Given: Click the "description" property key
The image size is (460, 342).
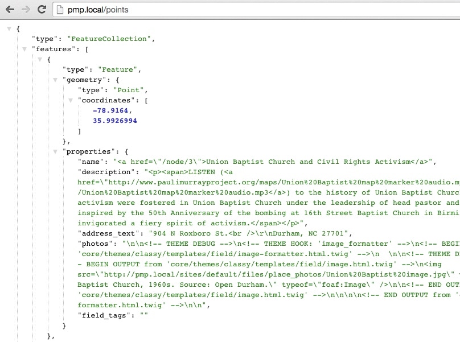Looking at the screenshot, I should 106,172.
